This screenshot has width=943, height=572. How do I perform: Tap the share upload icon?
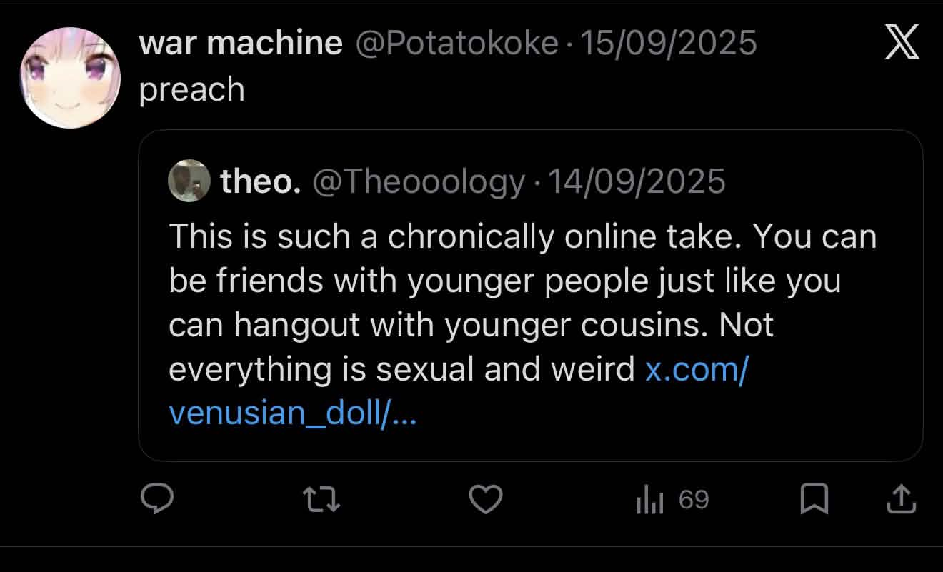click(901, 499)
